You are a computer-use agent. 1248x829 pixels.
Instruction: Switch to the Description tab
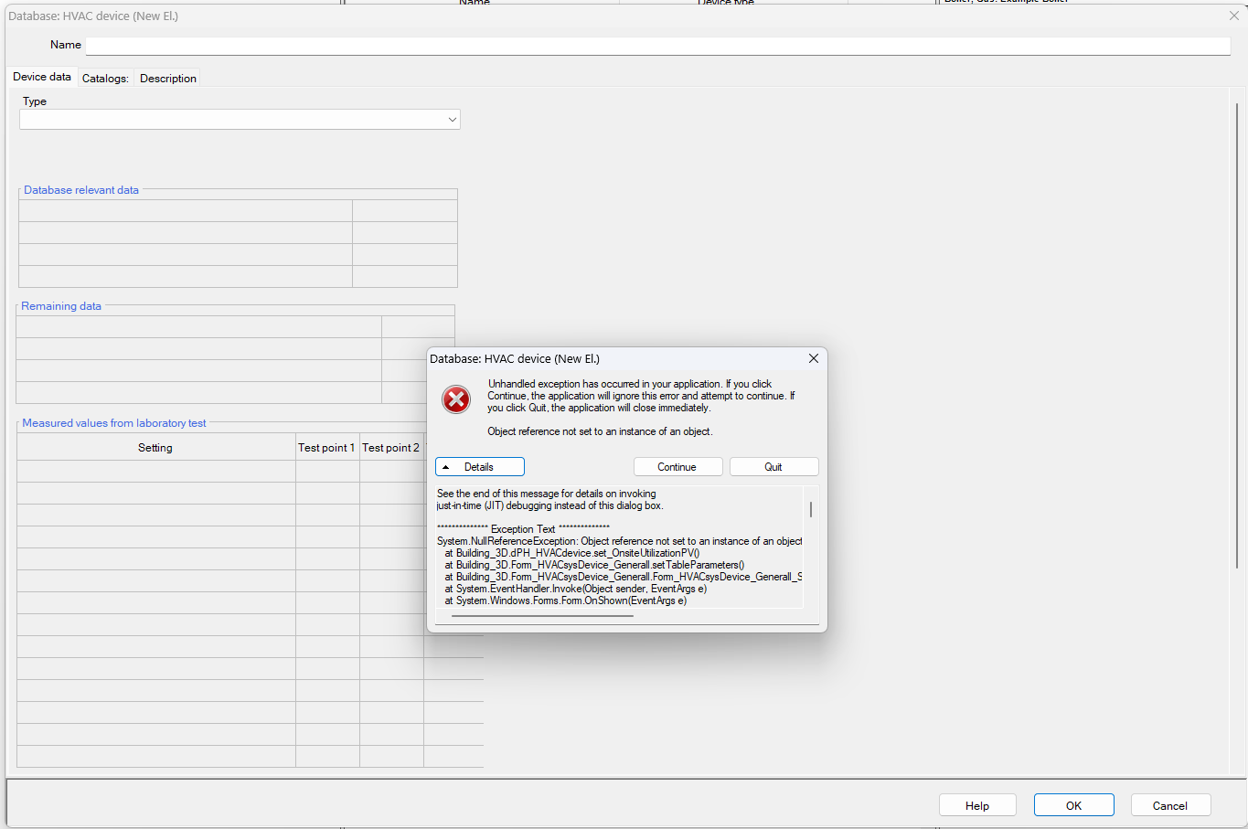coord(167,79)
